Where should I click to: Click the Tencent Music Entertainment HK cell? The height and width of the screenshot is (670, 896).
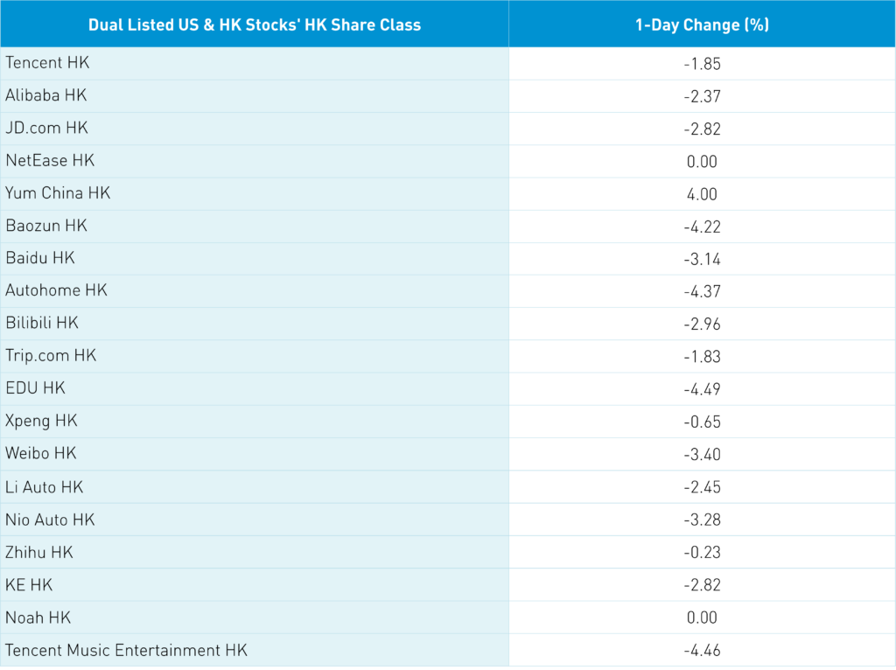[x=126, y=651]
